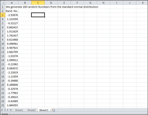Viewport: 148px width, 115px height.
Task: Select highlighted column C header
Action: point(38,3)
